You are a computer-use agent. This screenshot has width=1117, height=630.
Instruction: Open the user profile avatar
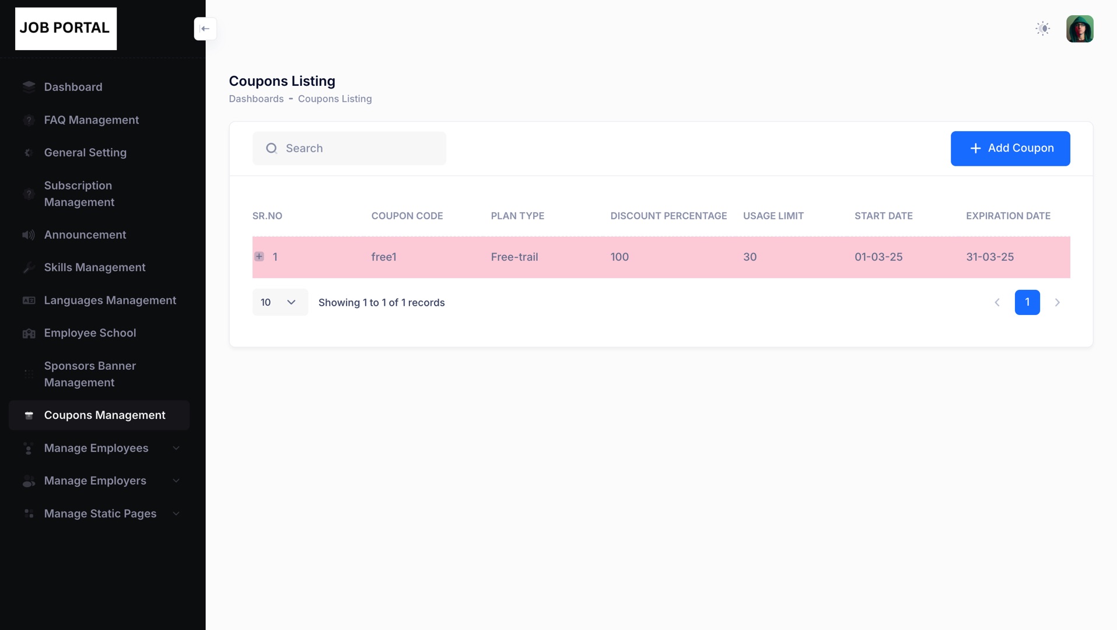1079,29
